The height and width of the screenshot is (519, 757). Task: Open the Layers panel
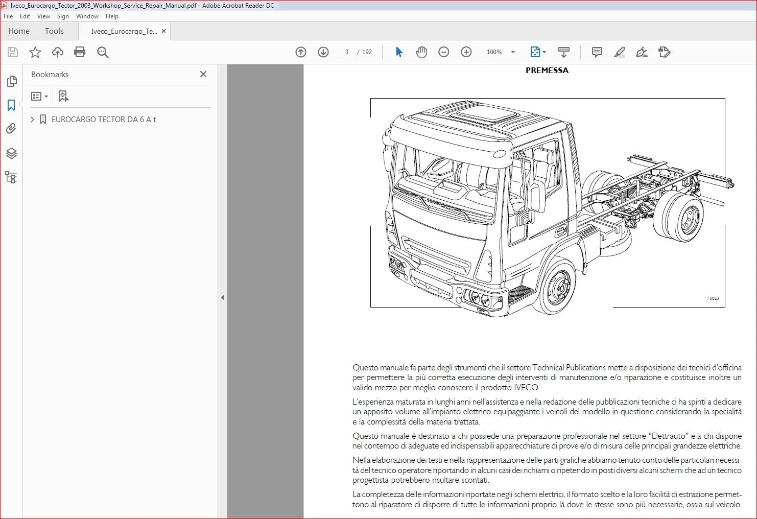click(11, 153)
